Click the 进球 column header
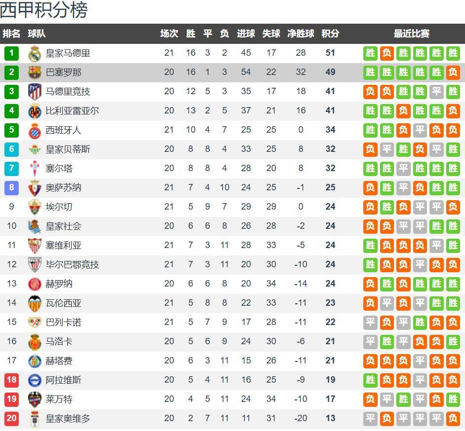 (246, 34)
